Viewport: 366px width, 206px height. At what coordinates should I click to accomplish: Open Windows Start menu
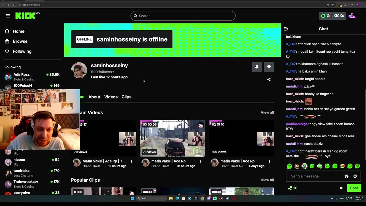point(132,198)
